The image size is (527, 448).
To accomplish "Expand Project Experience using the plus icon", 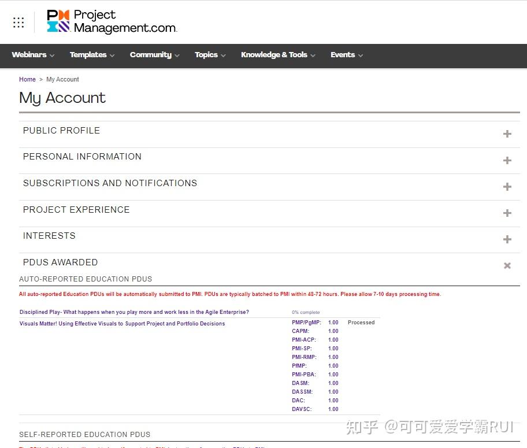I will 507,213.
